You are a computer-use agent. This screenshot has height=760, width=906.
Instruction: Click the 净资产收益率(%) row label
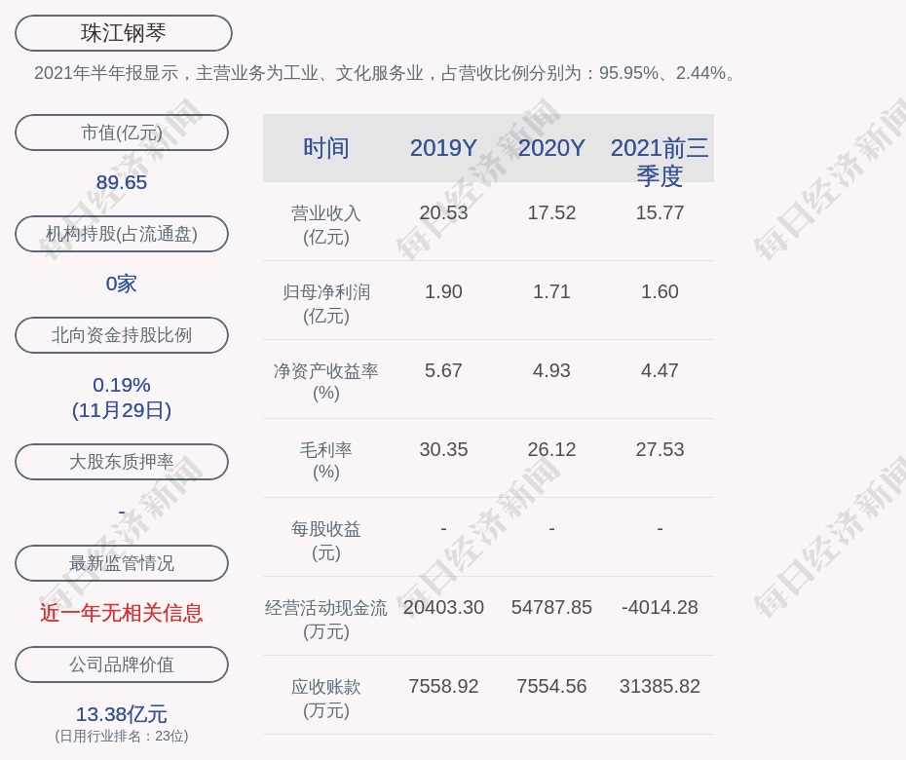[x=326, y=382]
